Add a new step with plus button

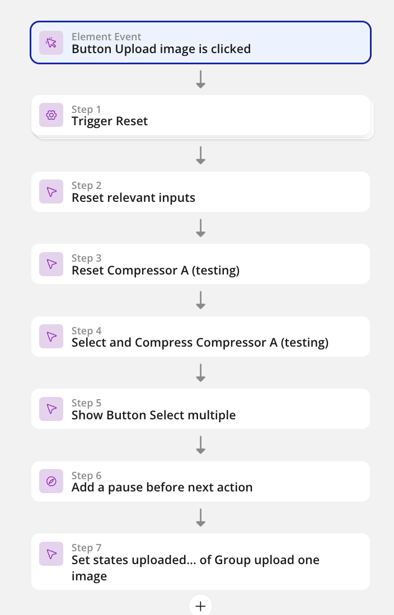[x=200, y=606]
